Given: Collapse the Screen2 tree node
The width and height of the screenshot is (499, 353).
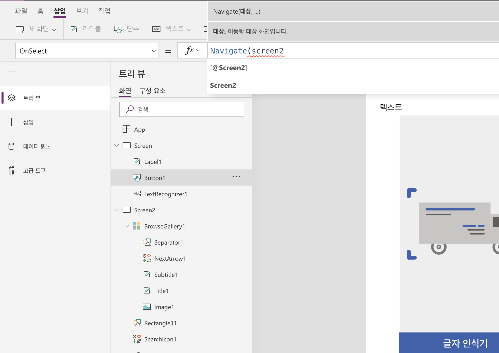Looking at the screenshot, I should 117,210.
